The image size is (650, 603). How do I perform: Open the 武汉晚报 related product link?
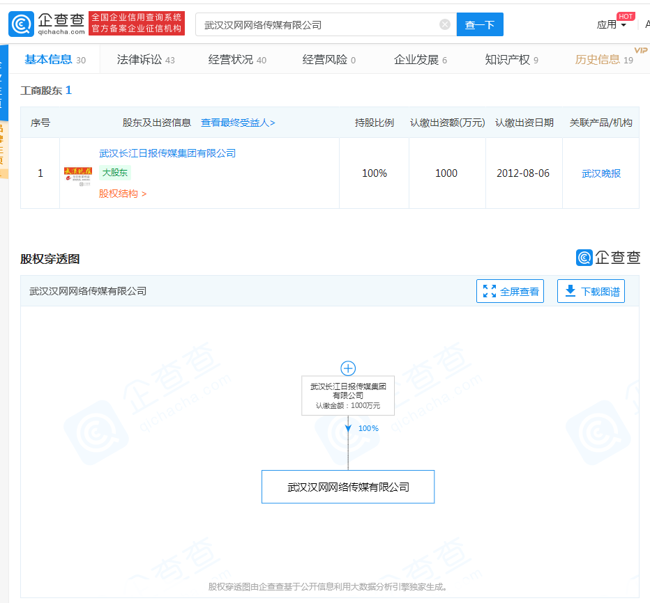600,173
